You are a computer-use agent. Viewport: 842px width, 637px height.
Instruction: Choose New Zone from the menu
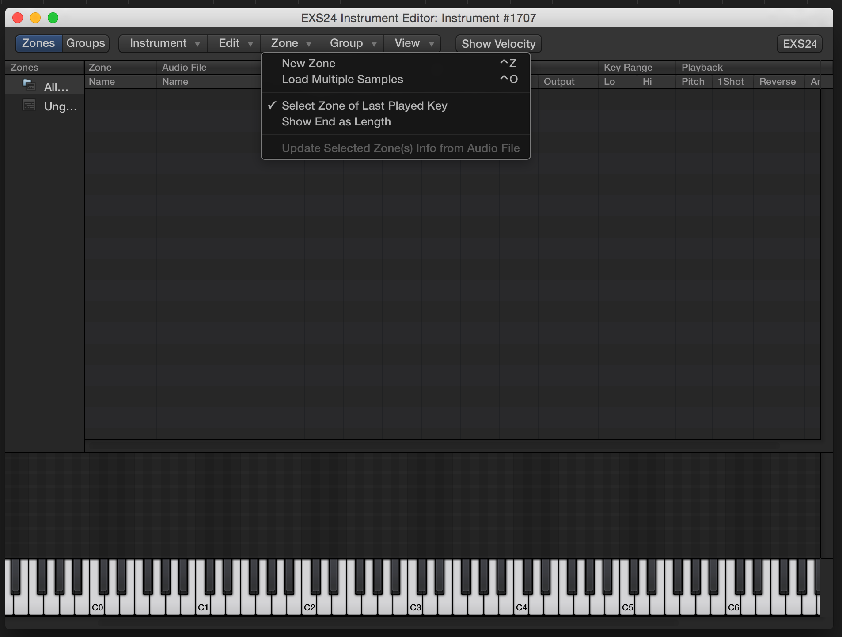pyautogui.click(x=308, y=64)
